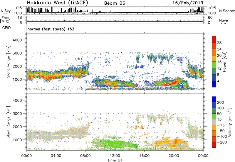Image resolution: width=235 pixels, height=162 pixels.
Task: Click 'Slant Range [km]' label of velocity panel
Action: click(8, 122)
